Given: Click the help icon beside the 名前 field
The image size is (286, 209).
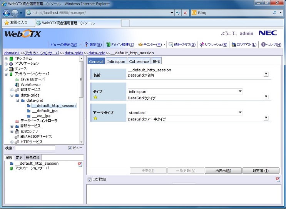Looking at the screenshot, I should [x=266, y=74].
